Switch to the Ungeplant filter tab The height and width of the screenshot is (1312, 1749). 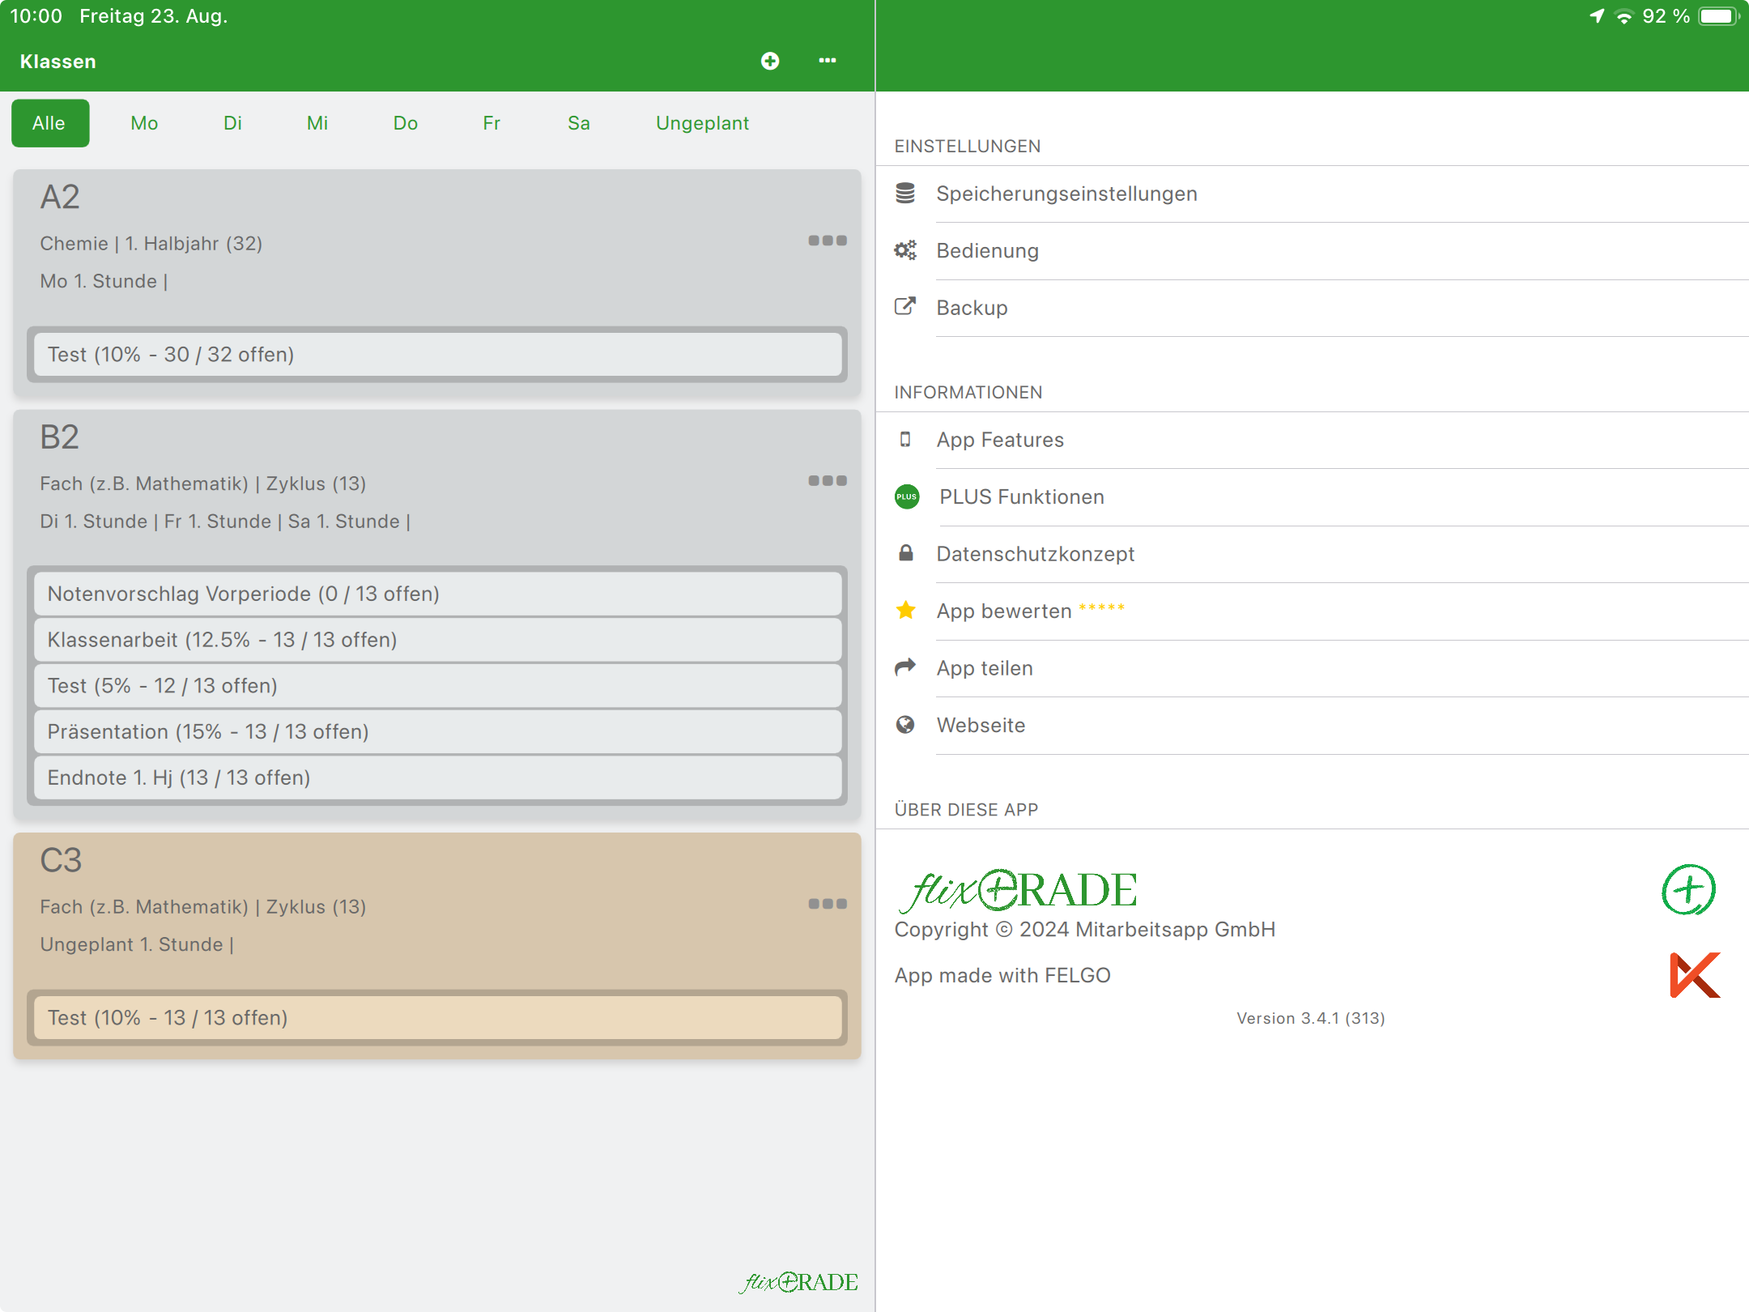(x=702, y=123)
